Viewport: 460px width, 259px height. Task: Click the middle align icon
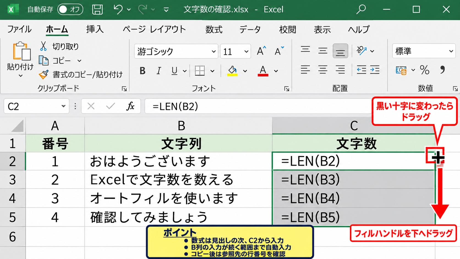point(323,51)
